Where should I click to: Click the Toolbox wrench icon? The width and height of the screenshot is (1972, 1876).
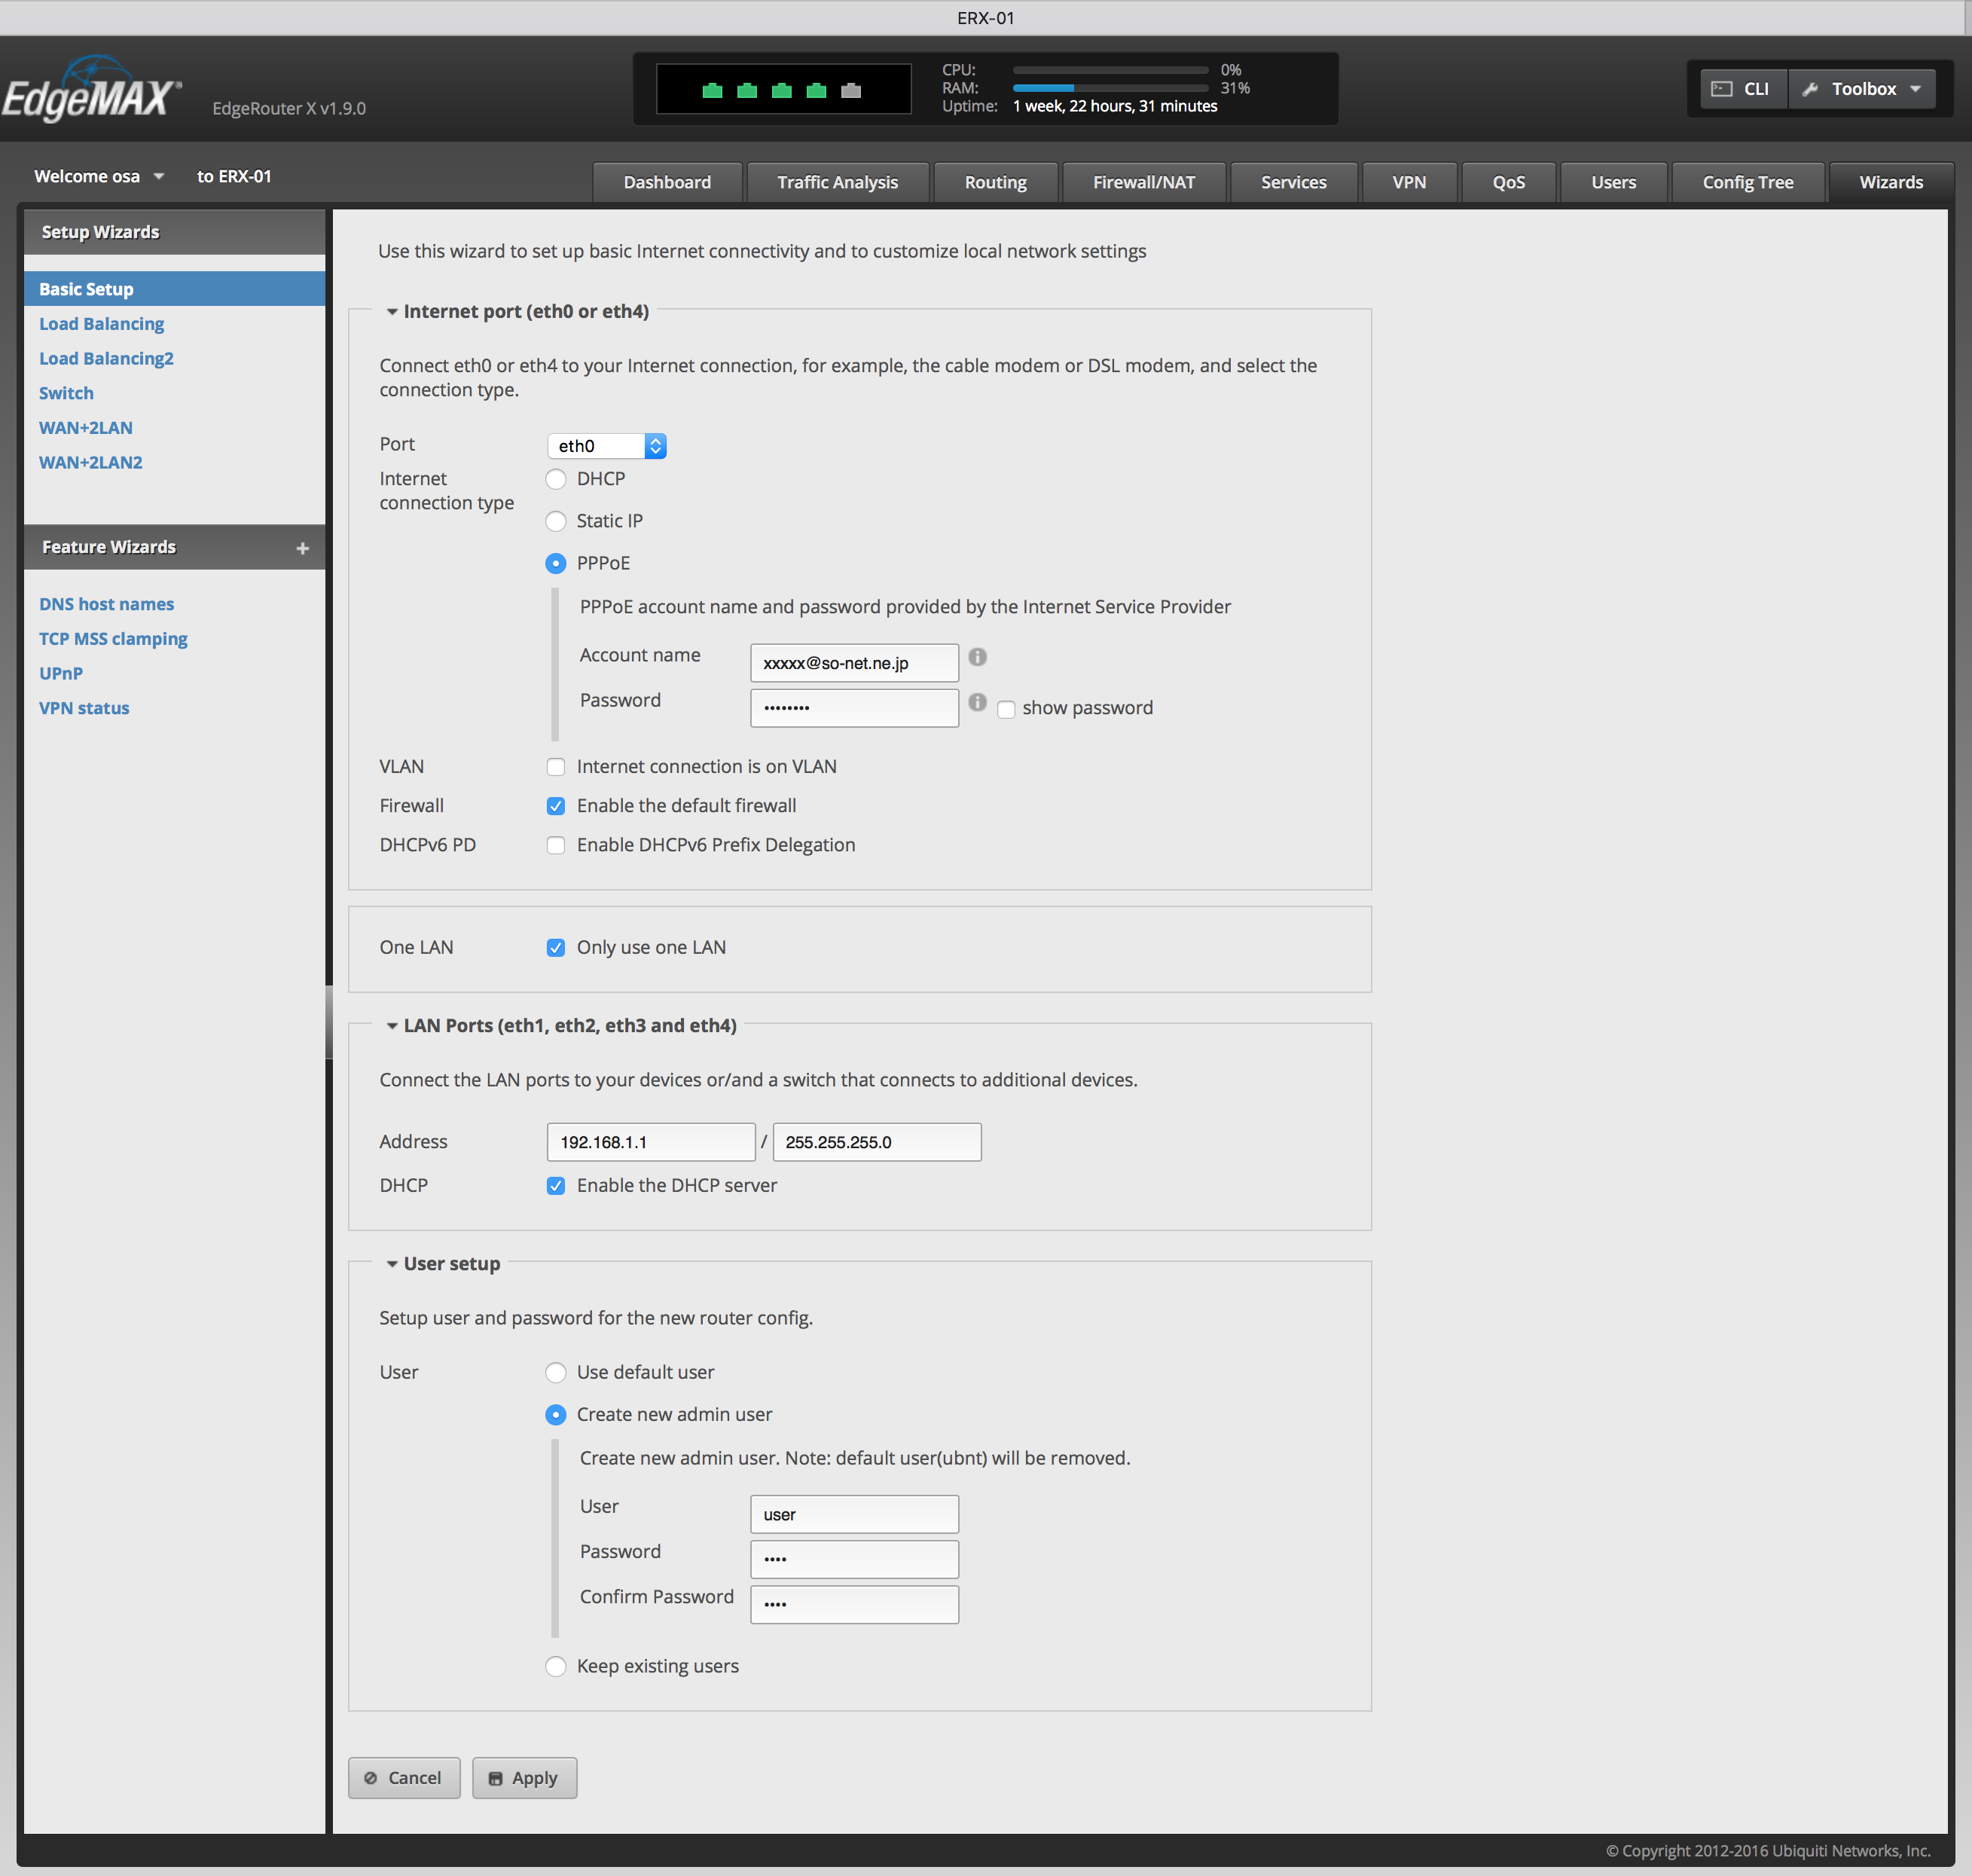point(1810,89)
